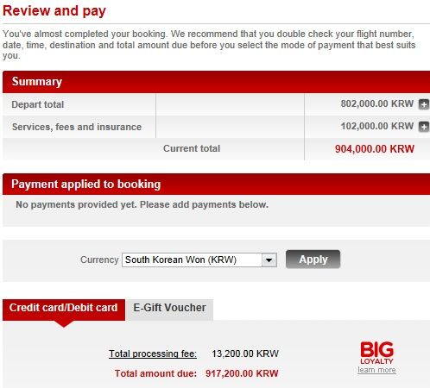430x388 pixels.
Task: Follow the learn more link
Action: click(x=376, y=370)
